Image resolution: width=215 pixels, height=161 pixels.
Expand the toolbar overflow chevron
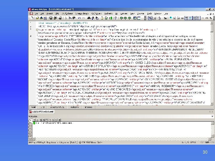coord(145,18)
